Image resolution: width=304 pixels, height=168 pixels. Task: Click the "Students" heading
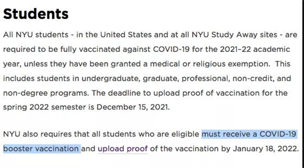point(36,14)
